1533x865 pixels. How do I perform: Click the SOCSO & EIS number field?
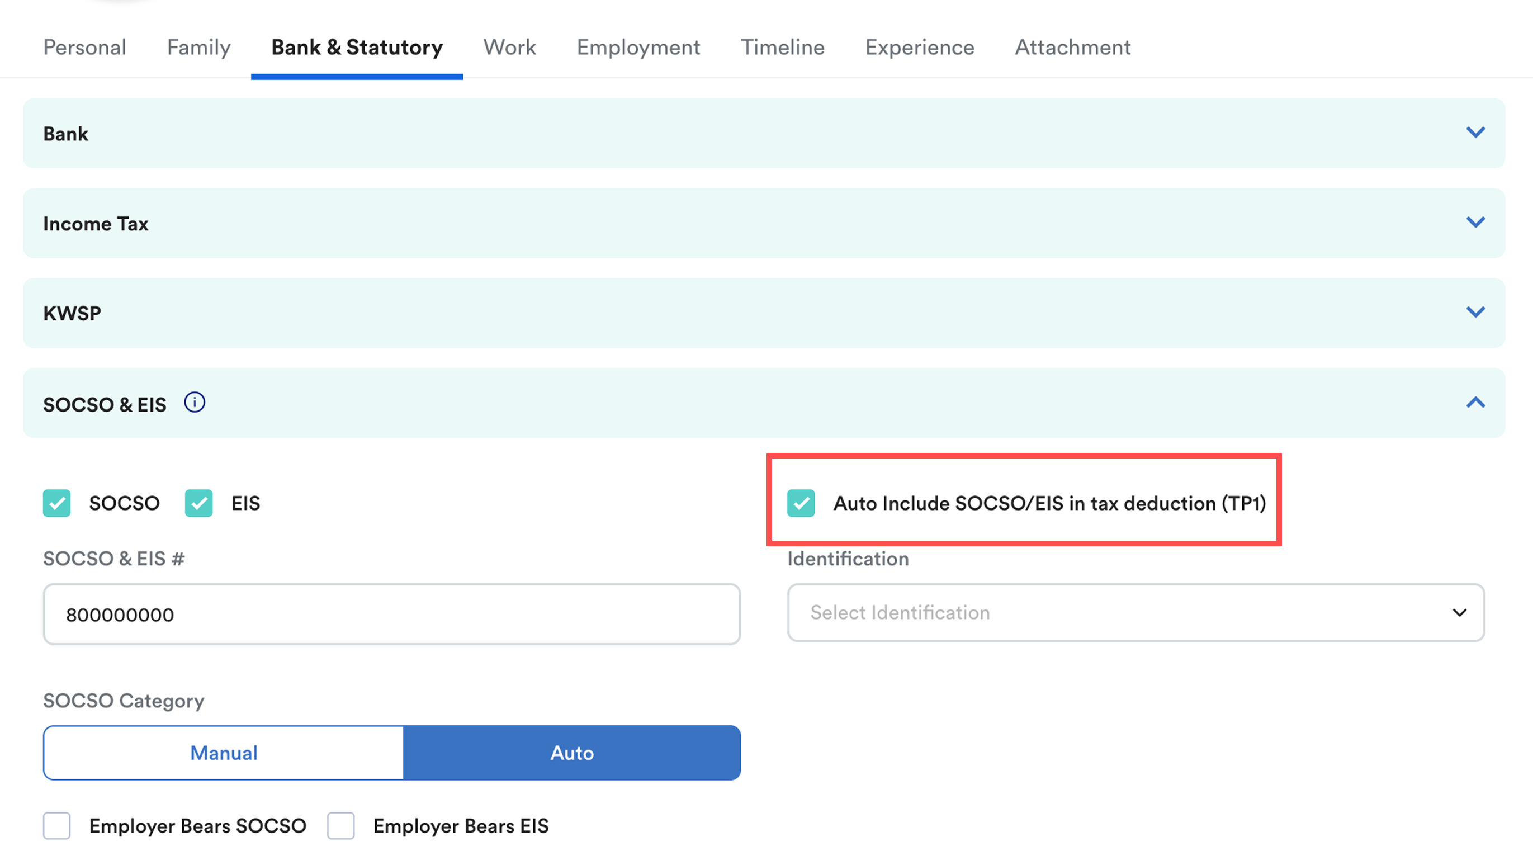click(x=391, y=614)
